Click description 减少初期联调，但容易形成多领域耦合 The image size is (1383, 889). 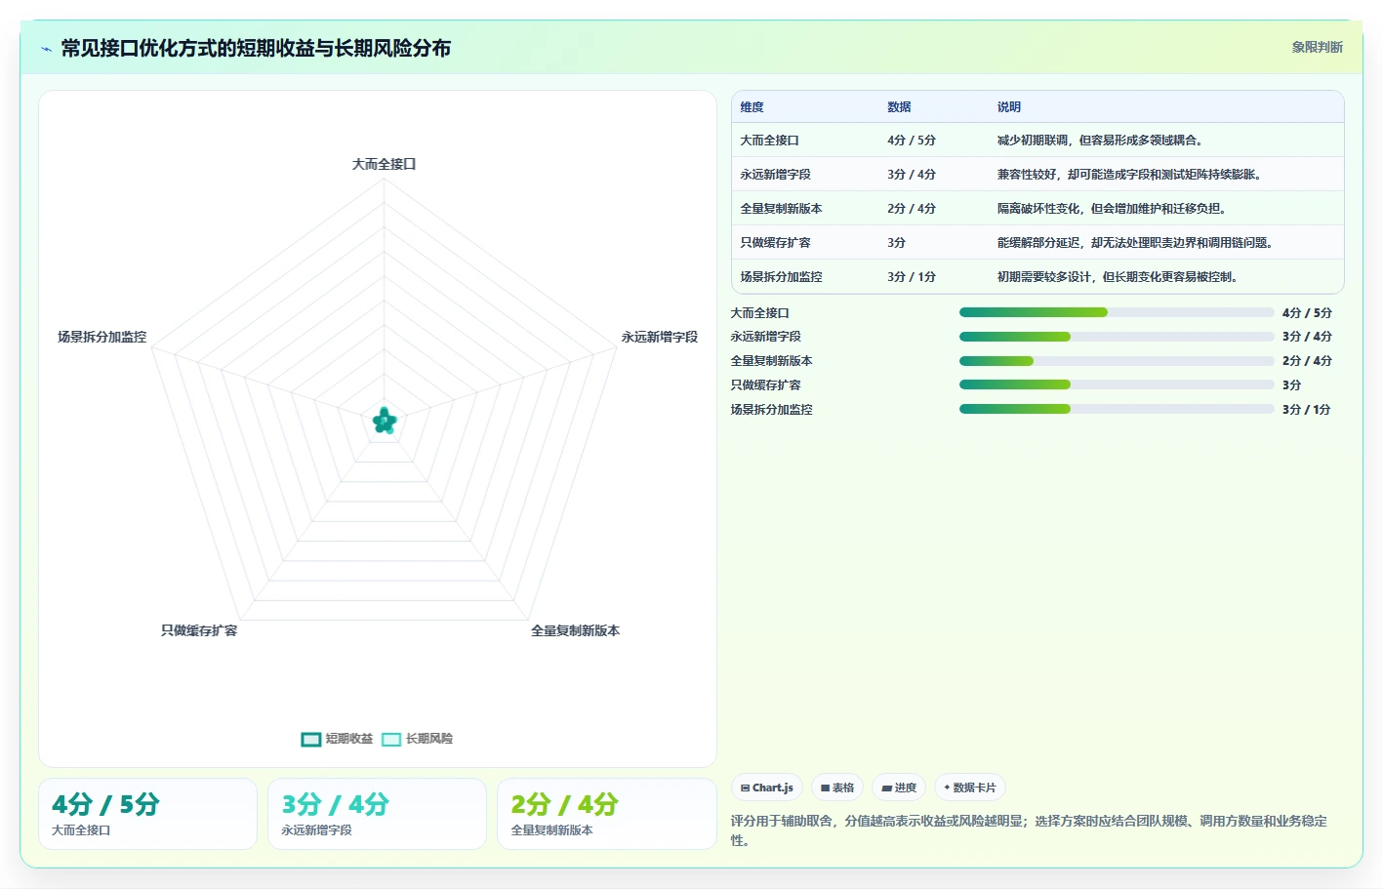point(1102,141)
